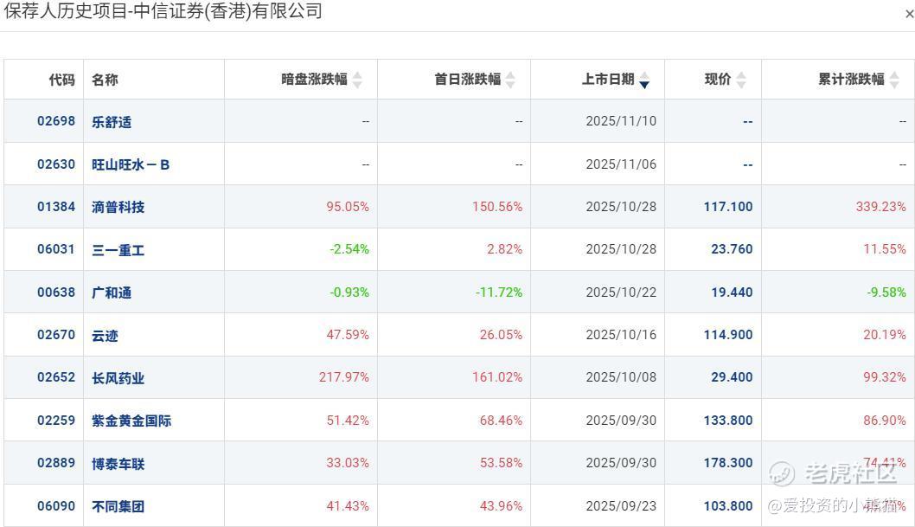
Task: Click the 累计涨跌幅 header label
Action: point(851,80)
